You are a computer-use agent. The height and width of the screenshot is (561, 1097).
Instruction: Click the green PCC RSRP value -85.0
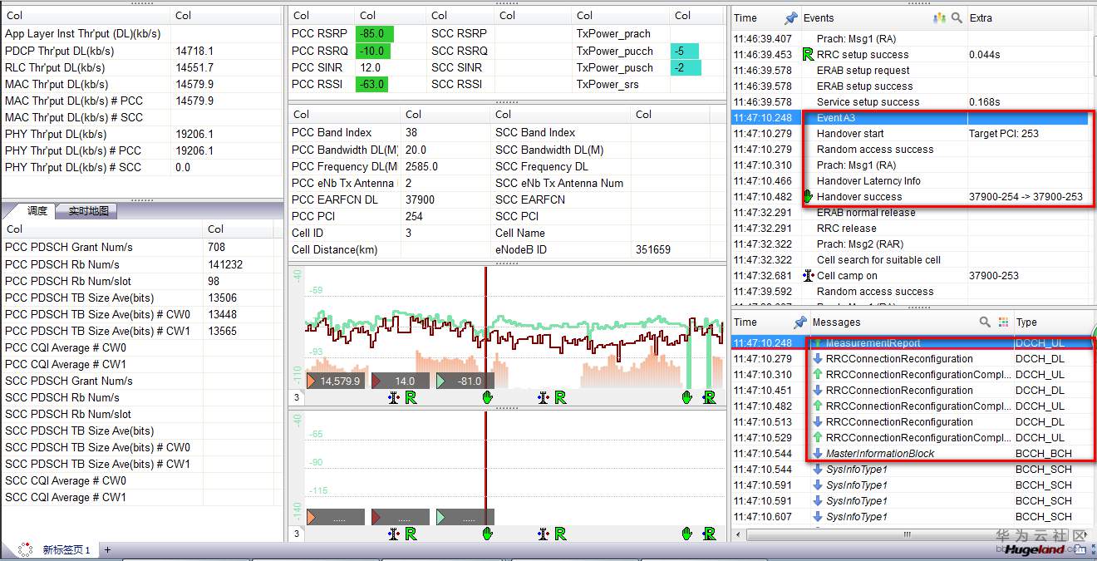pos(375,34)
